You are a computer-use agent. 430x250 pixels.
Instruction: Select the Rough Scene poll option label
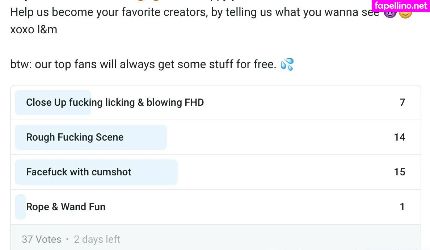75,137
